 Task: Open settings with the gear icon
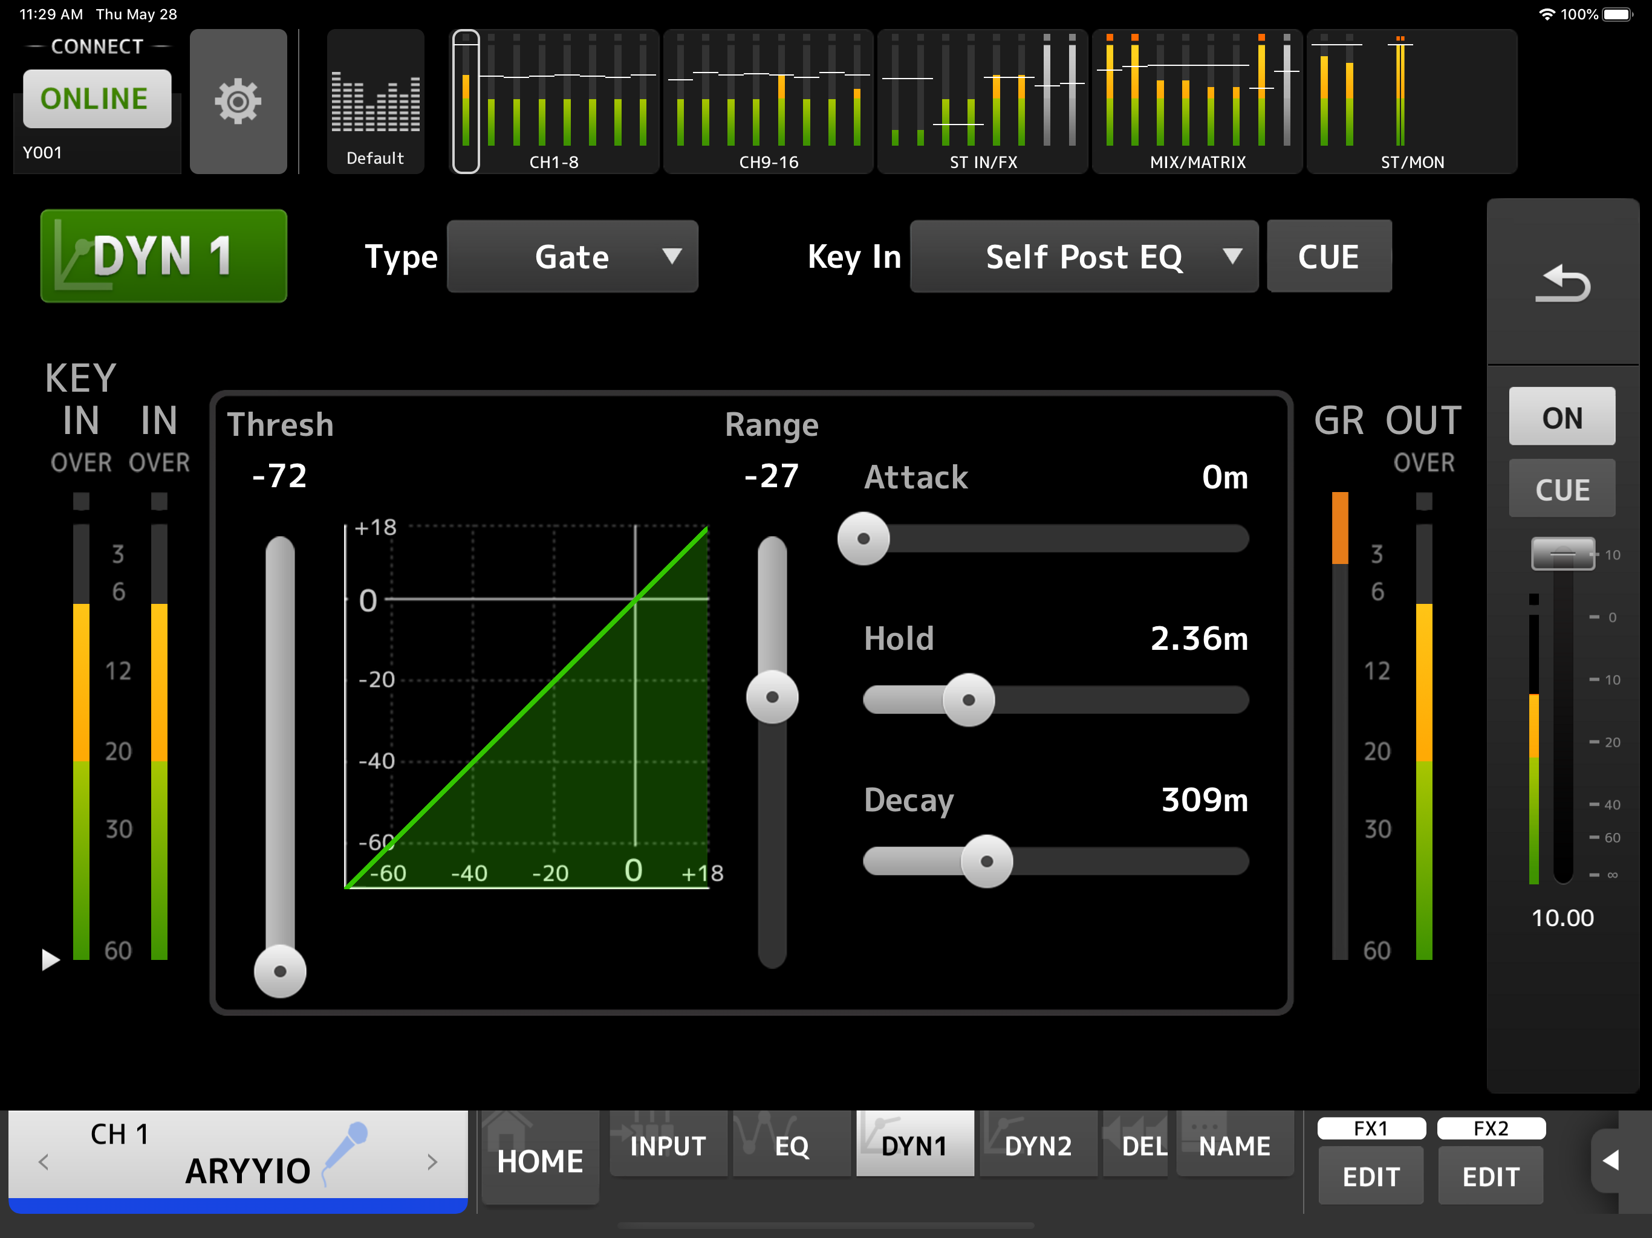[x=238, y=102]
